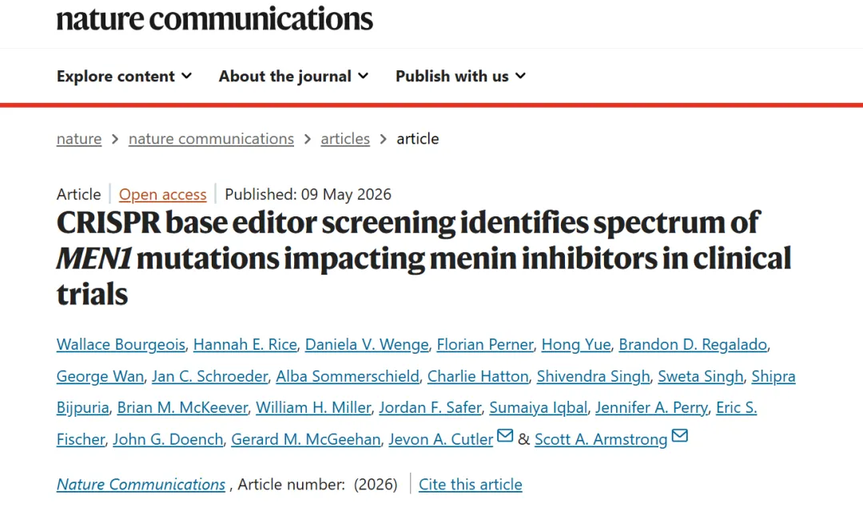Viewport: 863px width, 511px height.
Task: Click the nature communications logo
Action: click(x=215, y=18)
